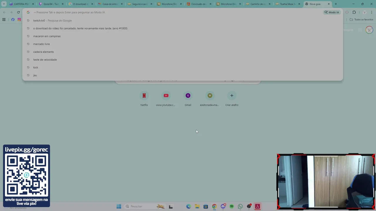Select suggestion mercado livre
This screenshot has width=376, height=211.
click(182, 44)
